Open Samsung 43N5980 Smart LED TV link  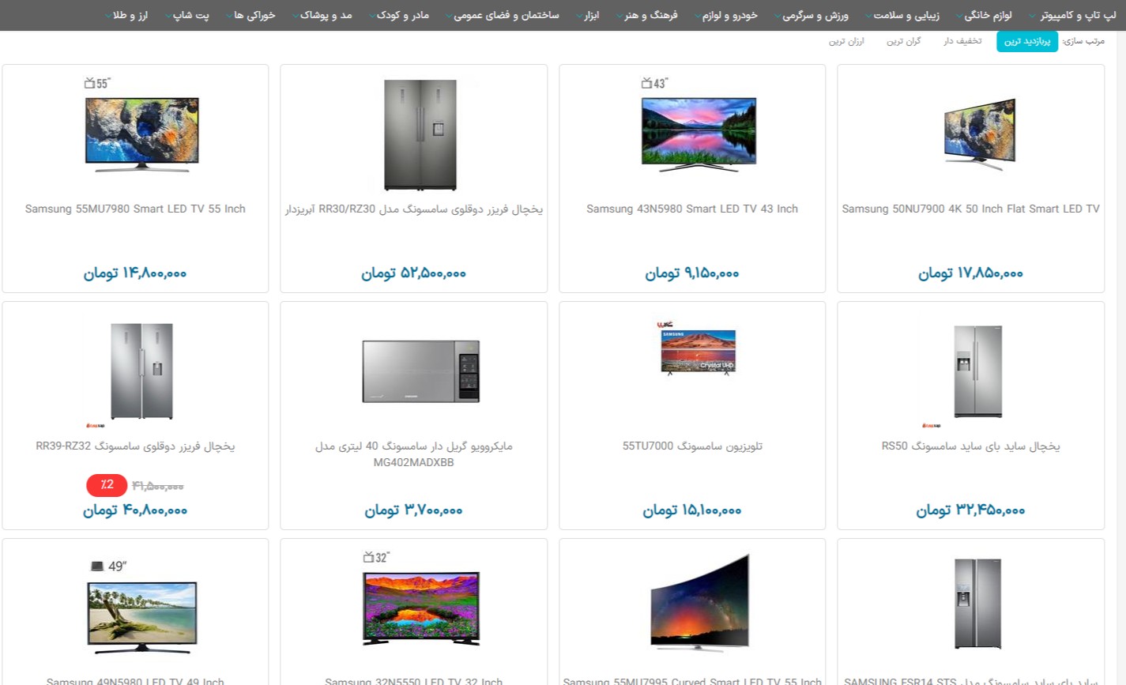click(x=692, y=209)
